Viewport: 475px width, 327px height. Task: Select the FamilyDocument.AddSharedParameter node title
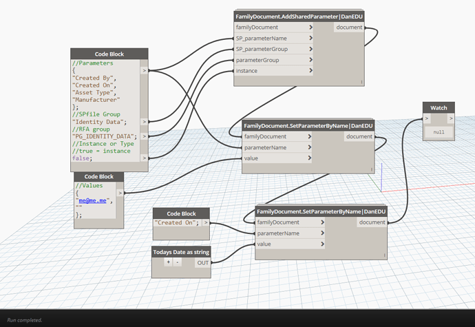(299, 17)
